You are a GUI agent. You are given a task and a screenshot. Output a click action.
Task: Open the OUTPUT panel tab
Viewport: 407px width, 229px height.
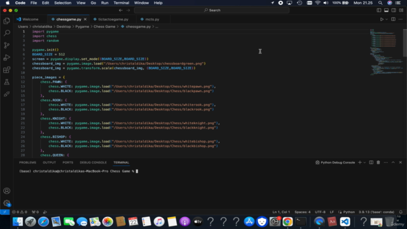[50, 163]
